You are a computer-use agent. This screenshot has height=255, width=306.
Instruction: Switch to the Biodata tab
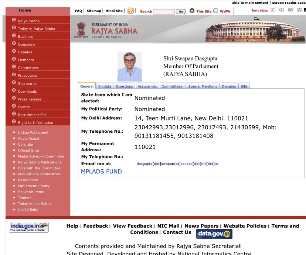pyautogui.click(x=105, y=86)
